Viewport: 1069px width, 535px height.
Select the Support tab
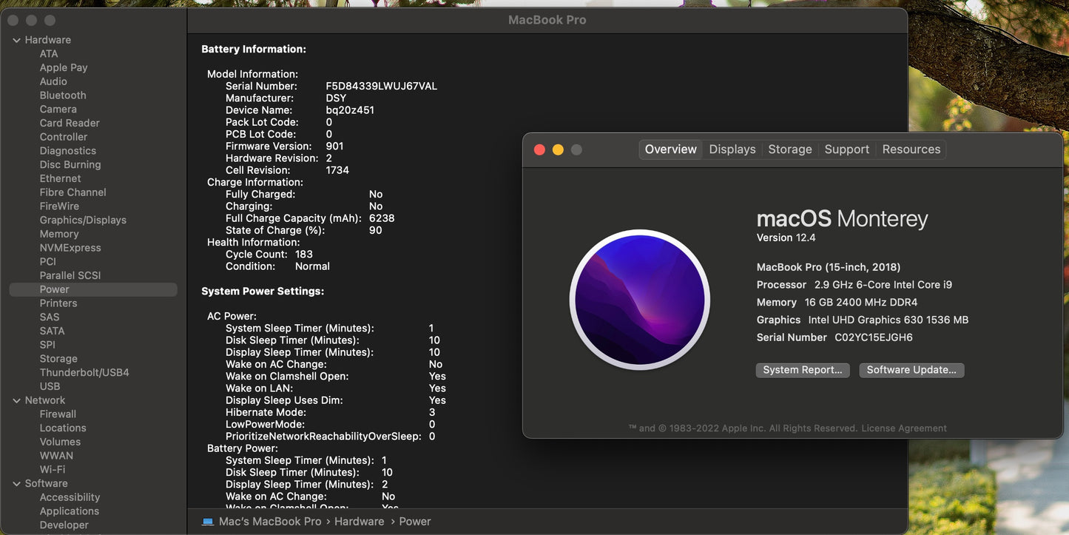pos(846,149)
